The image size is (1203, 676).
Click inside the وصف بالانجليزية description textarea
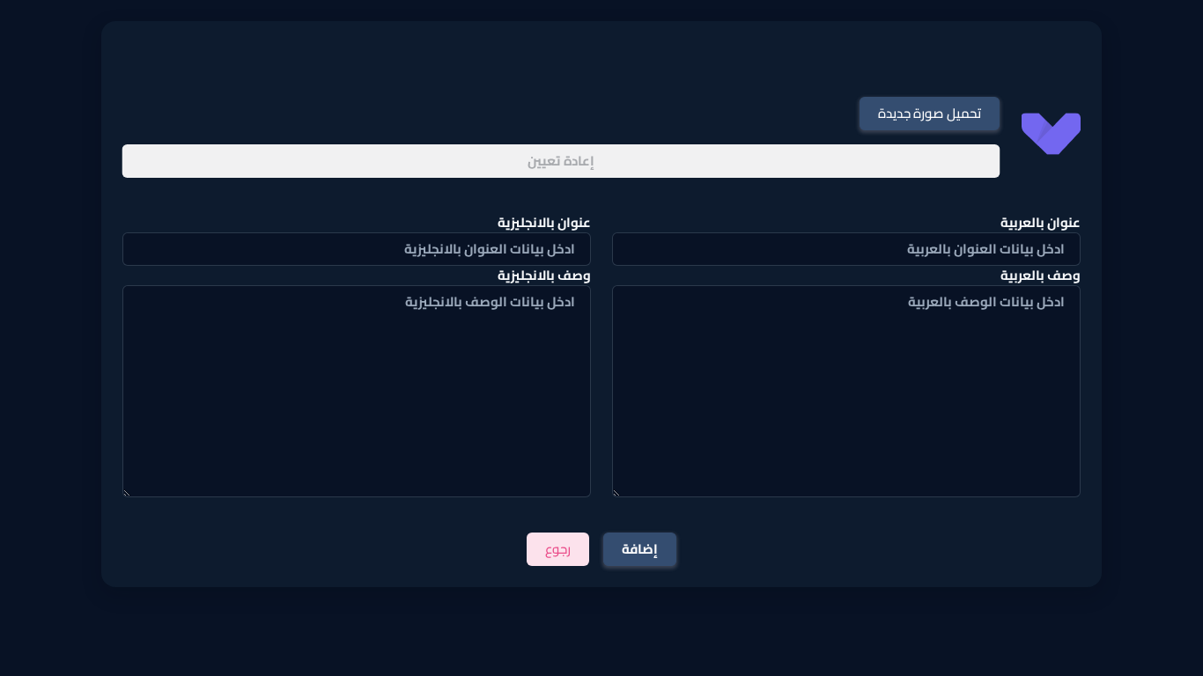357,391
